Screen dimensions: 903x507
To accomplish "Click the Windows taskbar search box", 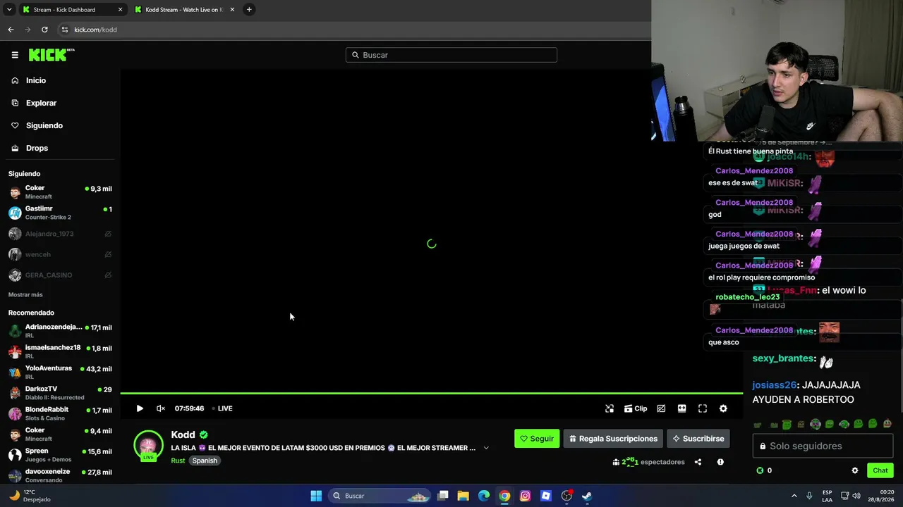I will click(381, 496).
